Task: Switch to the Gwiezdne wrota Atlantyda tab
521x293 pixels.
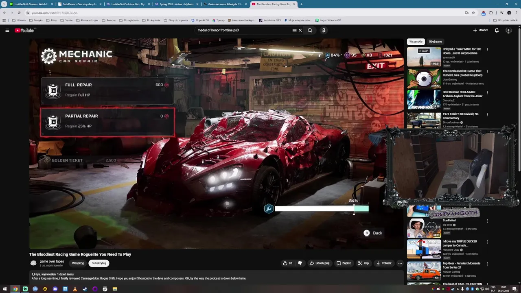Action: 225,4
